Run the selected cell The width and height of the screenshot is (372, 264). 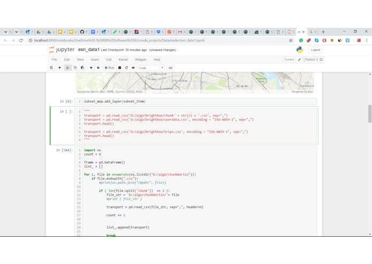coord(110,68)
